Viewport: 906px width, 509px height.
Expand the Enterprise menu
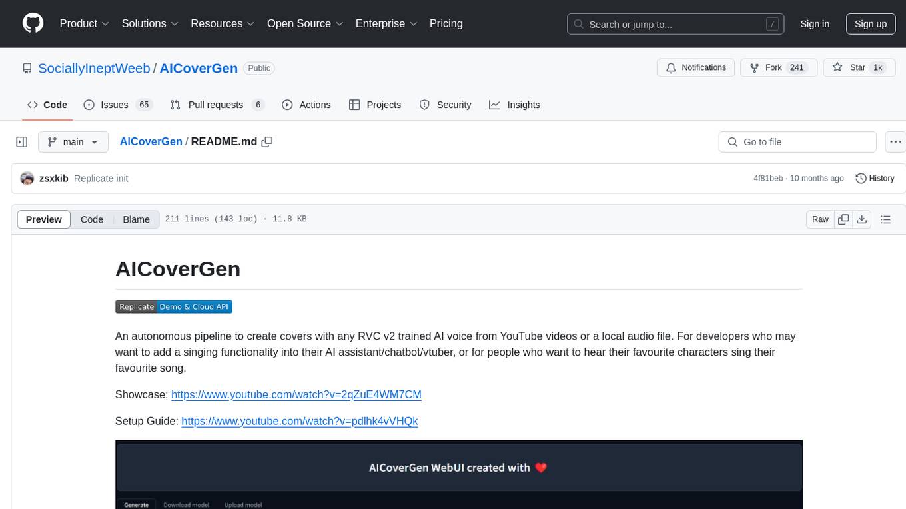pos(386,23)
